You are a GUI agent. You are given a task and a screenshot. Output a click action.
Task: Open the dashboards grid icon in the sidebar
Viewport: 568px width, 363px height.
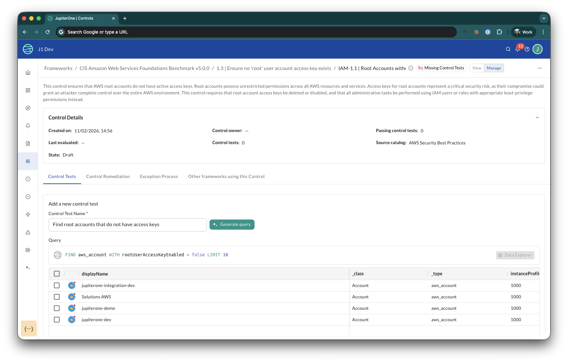[28, 90]
